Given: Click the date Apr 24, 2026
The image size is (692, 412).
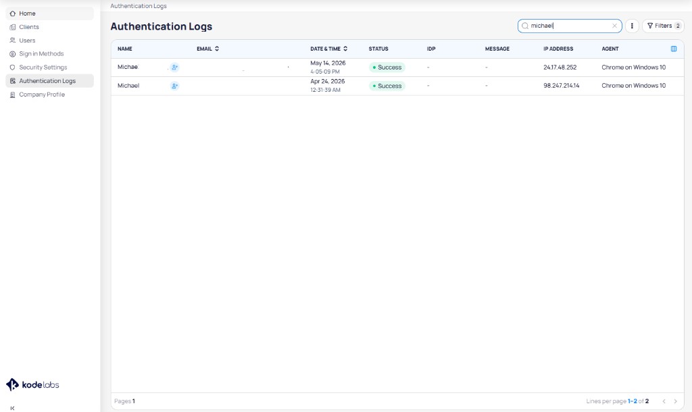Looking at the screenshot, I should [328, 82].
